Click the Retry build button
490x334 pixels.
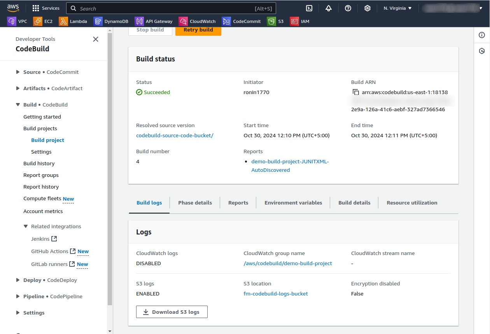tap(198, 30)
